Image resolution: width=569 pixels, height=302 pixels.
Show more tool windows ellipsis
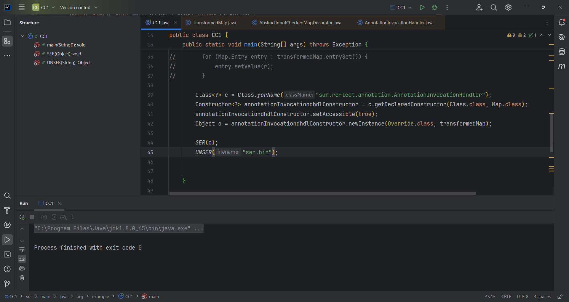tap(7, 56)
